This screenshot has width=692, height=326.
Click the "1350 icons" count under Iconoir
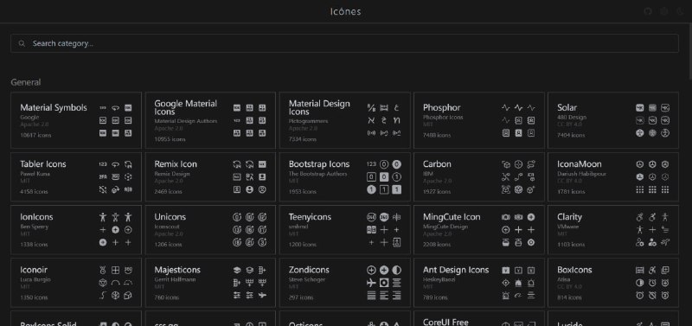(34, 297)
